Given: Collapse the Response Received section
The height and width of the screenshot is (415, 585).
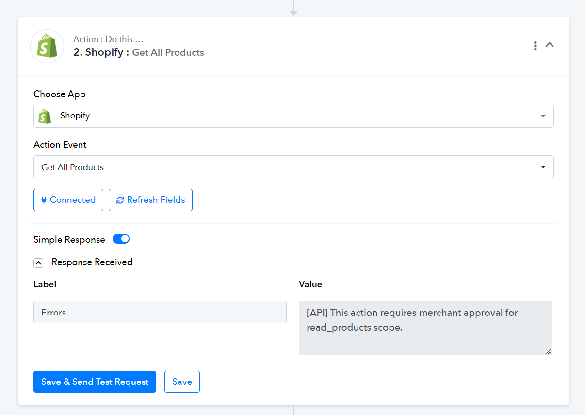Looking at the screenshot, I should pos(38,263).
